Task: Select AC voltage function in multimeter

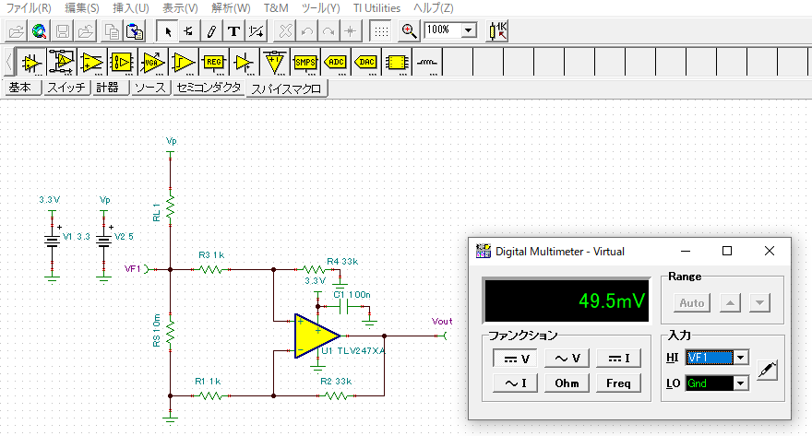Action: (567, 358)
